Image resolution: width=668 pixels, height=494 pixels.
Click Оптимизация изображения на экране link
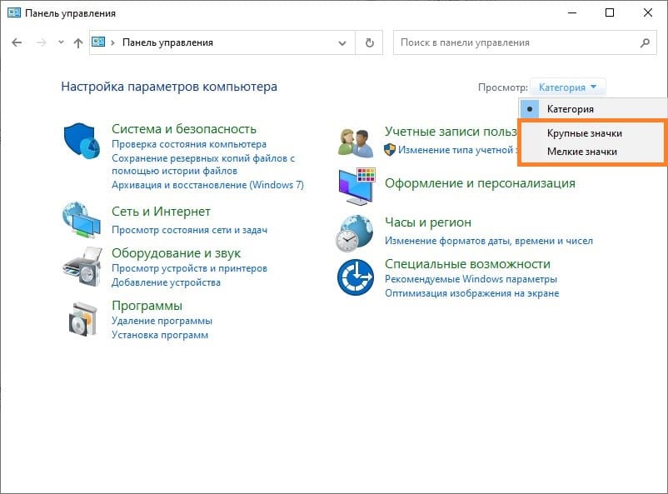(472, 293)
